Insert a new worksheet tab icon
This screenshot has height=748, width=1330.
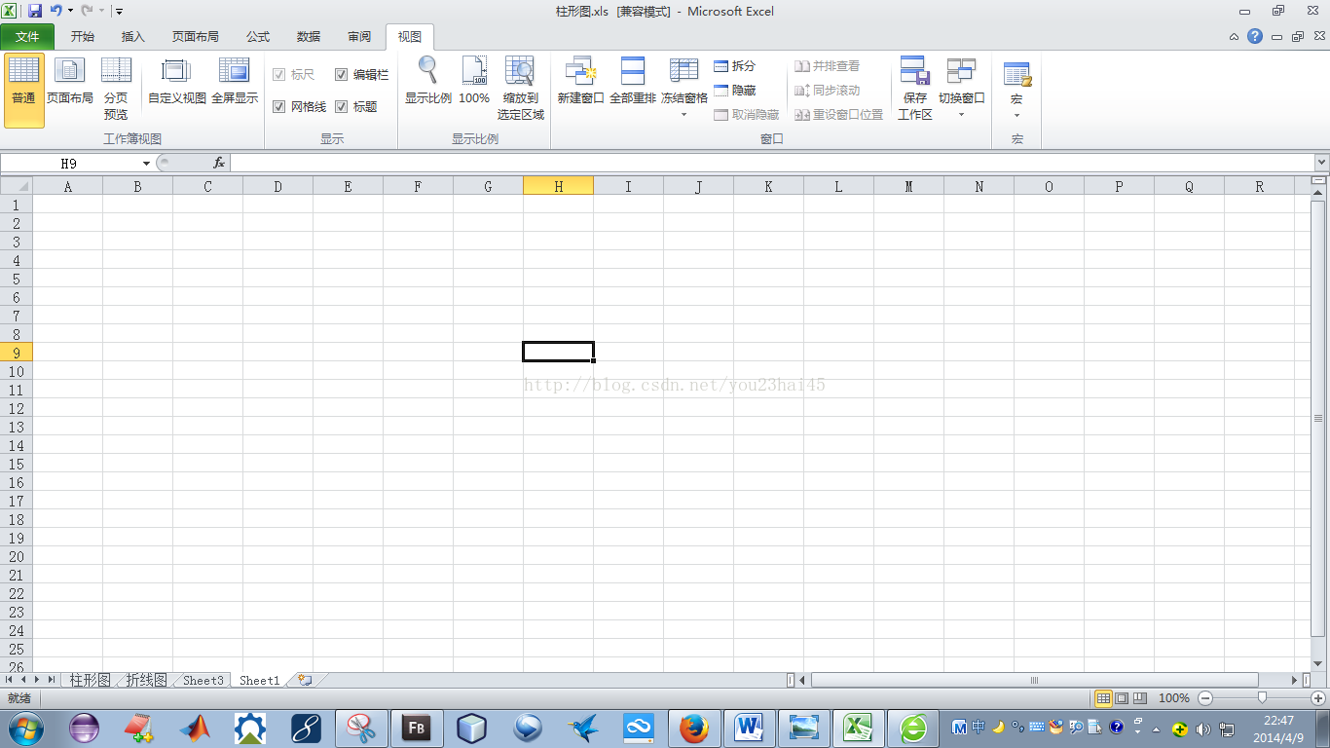coord(305,680)
